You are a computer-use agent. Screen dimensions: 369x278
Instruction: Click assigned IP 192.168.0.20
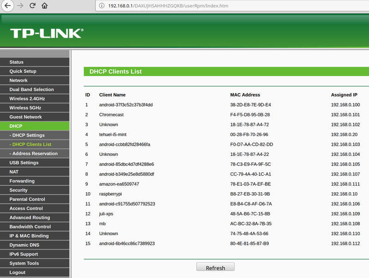coord(344,135)
